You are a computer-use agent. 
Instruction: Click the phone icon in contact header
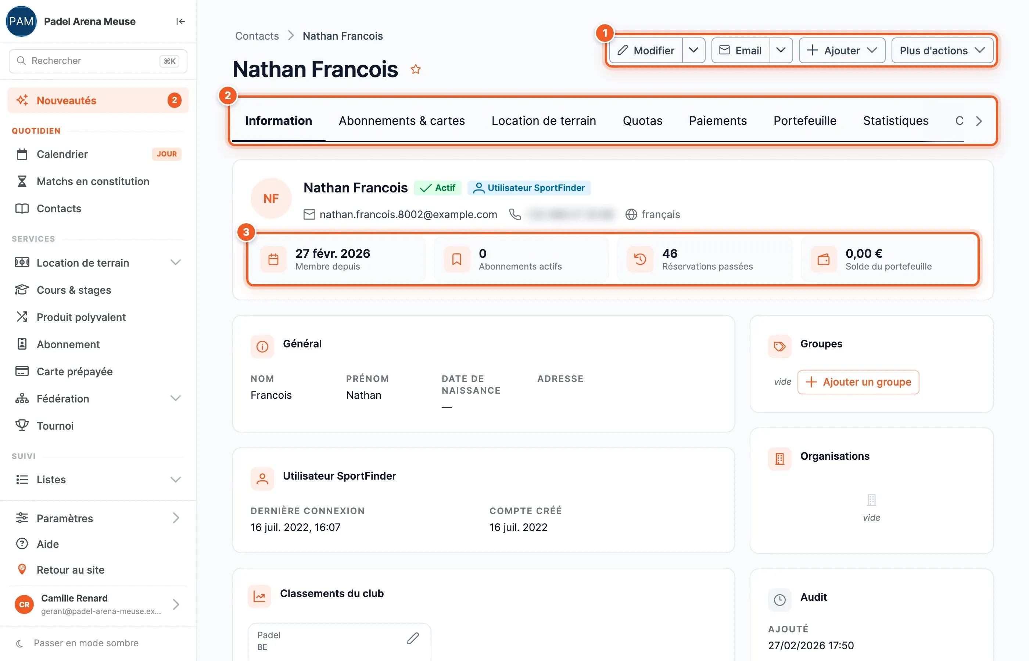pyautogui.click(x=514, y=214)
